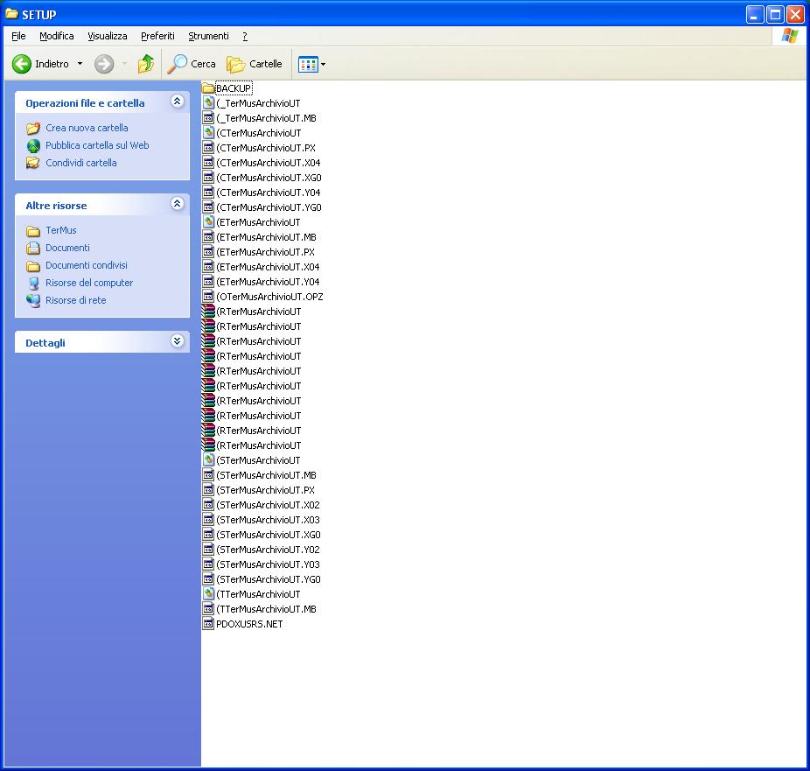Select the PDOXUSRS.NET file

[x=248, y=624]
